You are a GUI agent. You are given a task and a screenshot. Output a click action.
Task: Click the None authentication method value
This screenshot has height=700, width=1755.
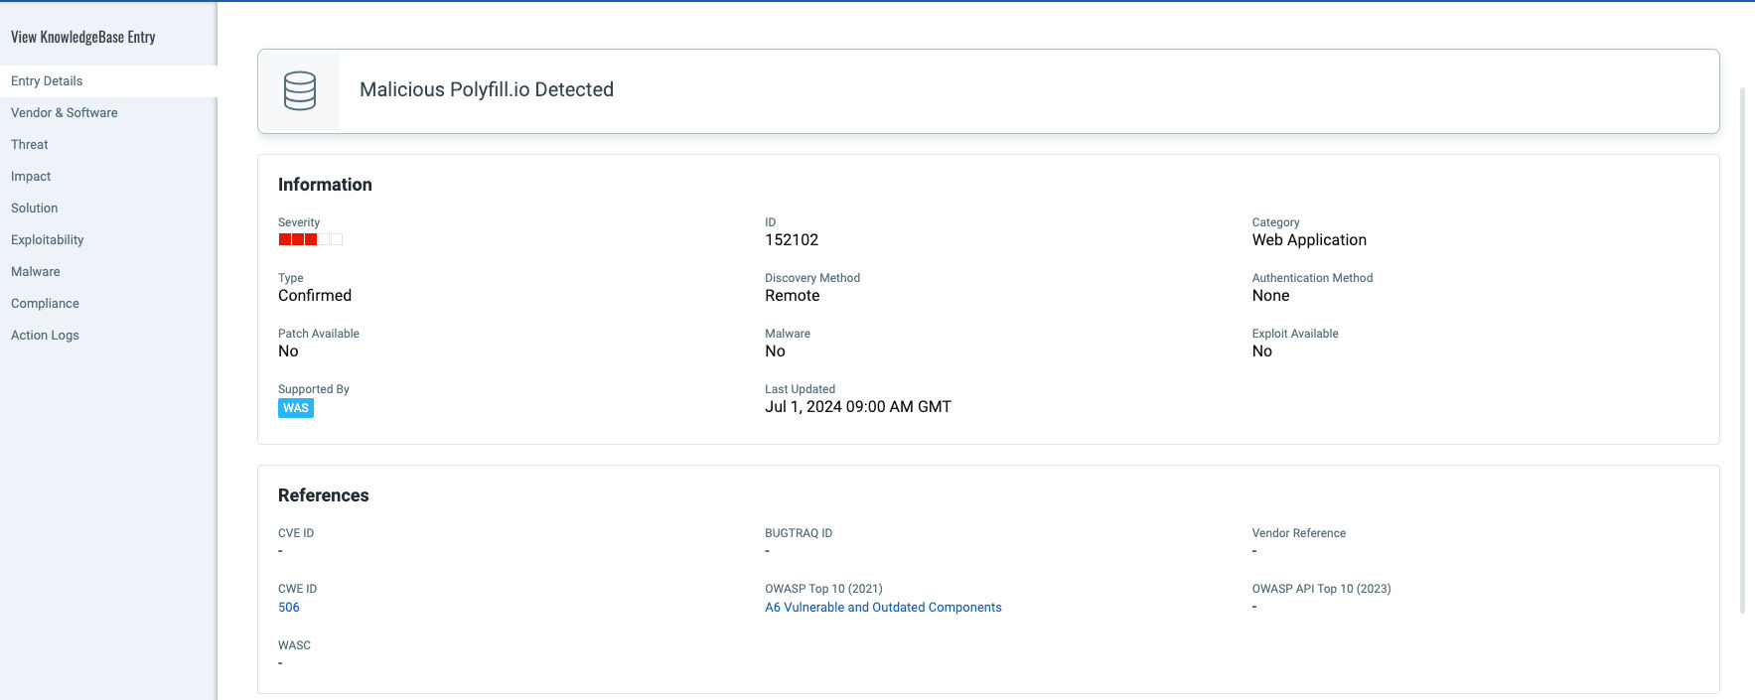(1270, 296)
